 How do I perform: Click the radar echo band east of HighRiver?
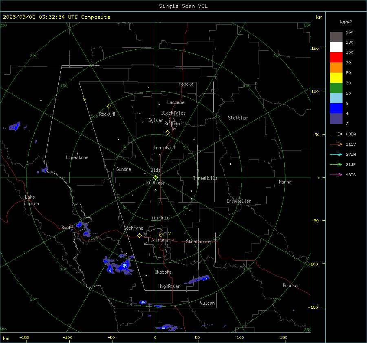tap(197, 279)
